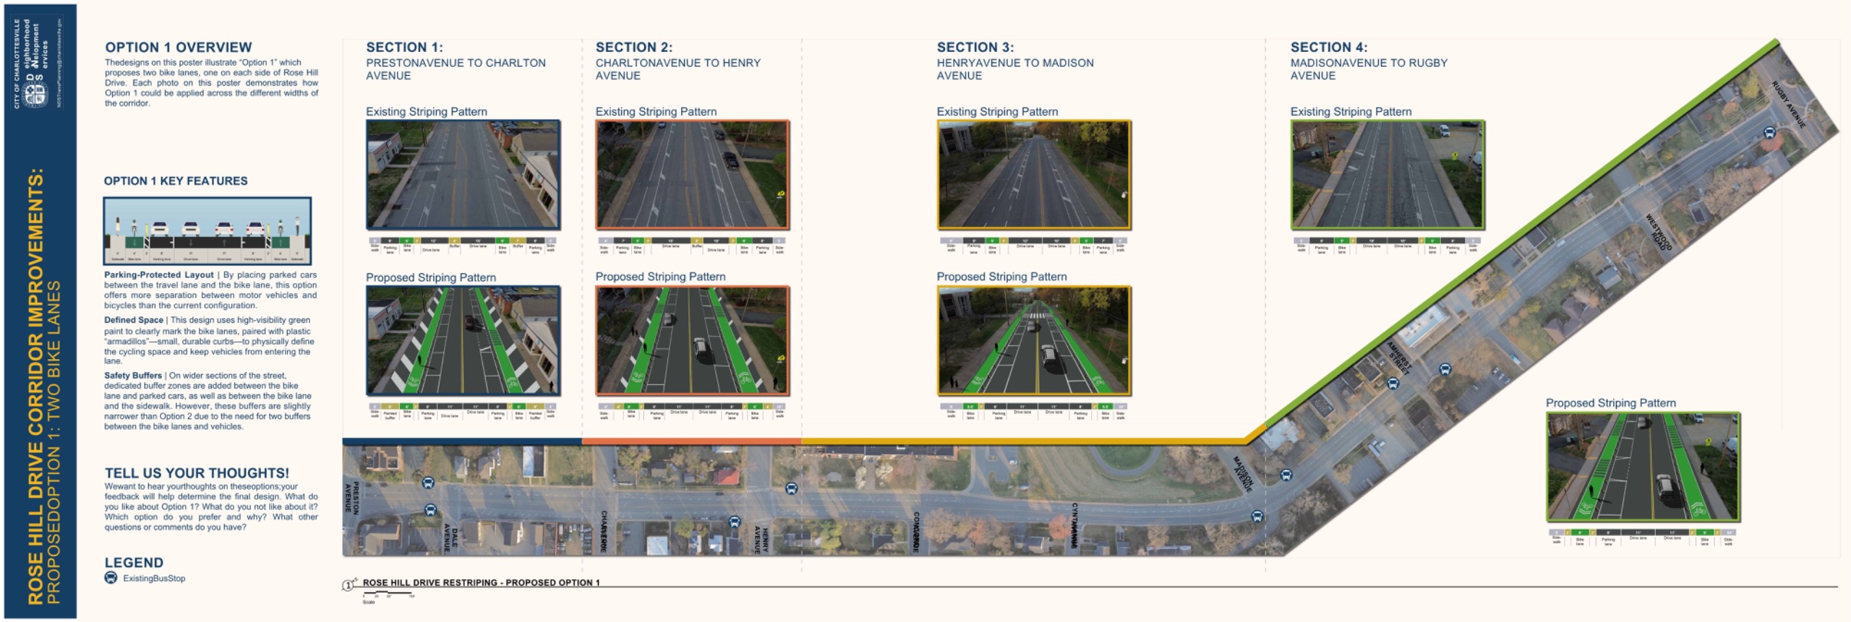
Task: Click bus stop icon left of Henry Avenue label
Action: tap(735, 522)
